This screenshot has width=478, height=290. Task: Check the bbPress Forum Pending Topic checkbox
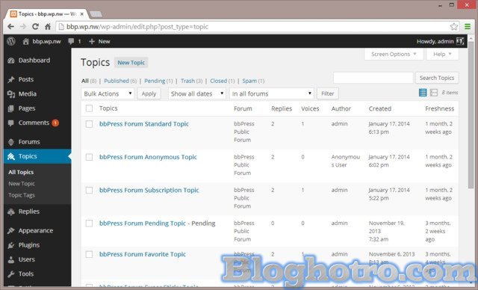pyautogui.click(x=89, y=223)
